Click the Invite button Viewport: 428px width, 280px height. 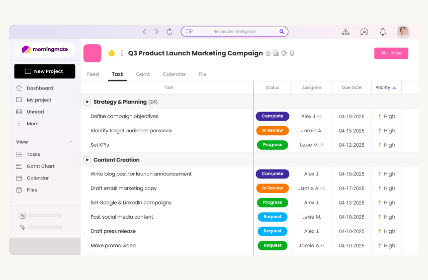point(391,53)
